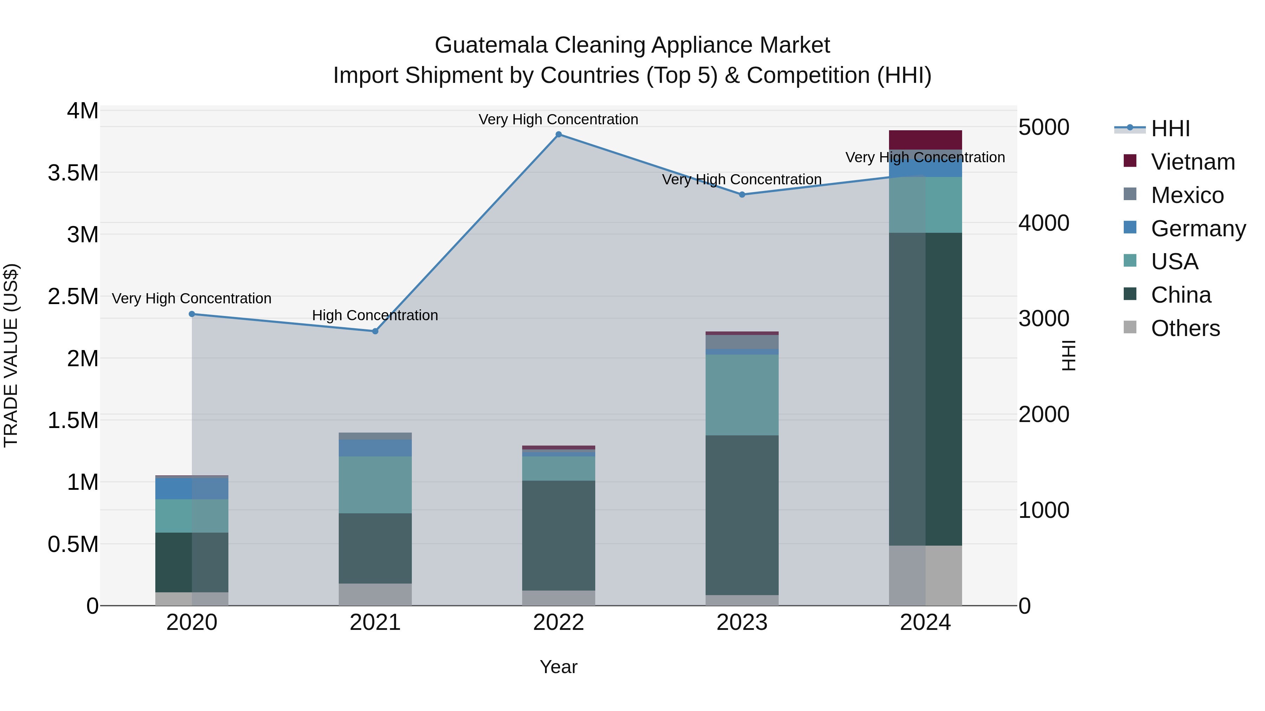
Task: Click the Germany segment of 2020 bar
Action: pyautogui.click(x=192, y=489)
